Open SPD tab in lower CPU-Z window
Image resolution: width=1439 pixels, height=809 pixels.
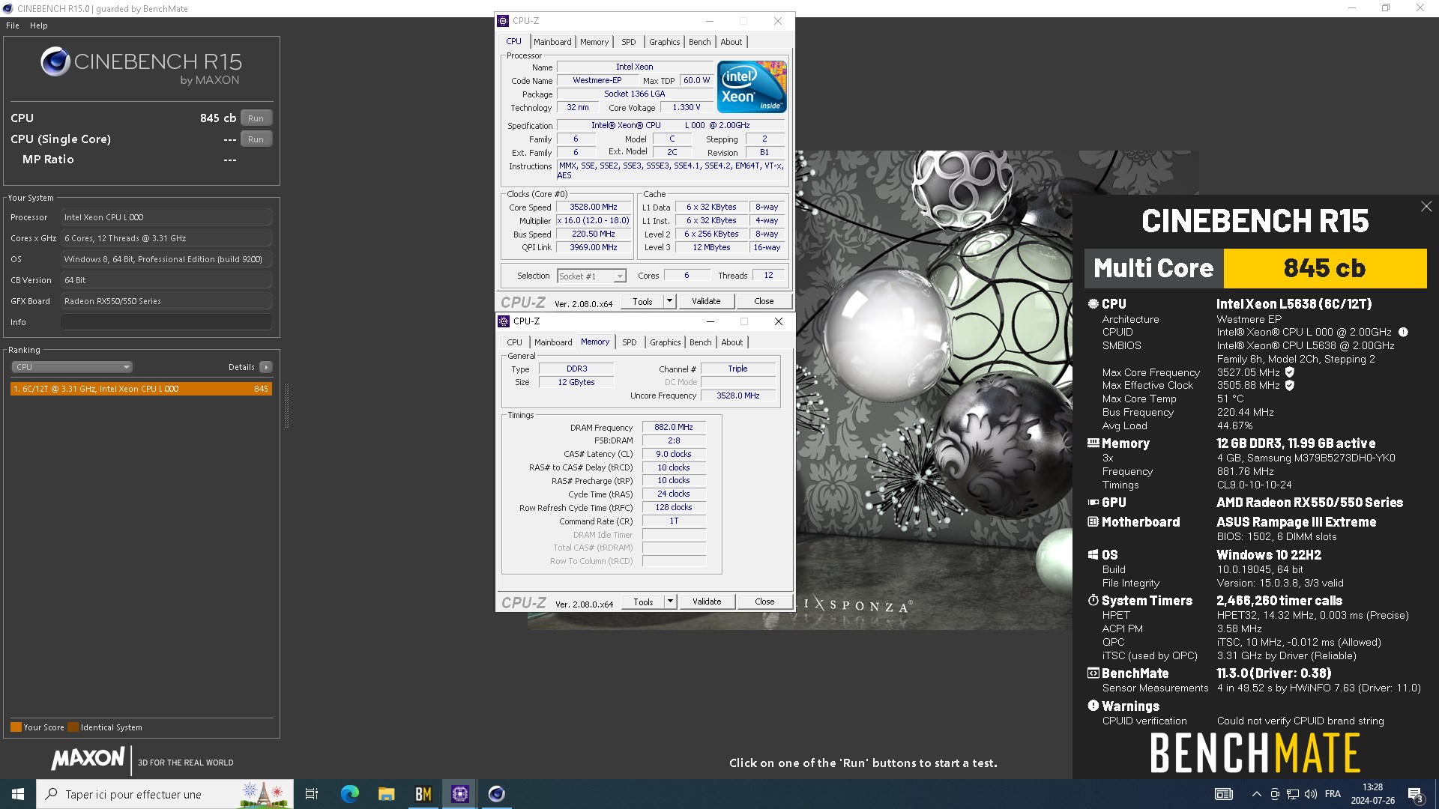click(630, 342)
